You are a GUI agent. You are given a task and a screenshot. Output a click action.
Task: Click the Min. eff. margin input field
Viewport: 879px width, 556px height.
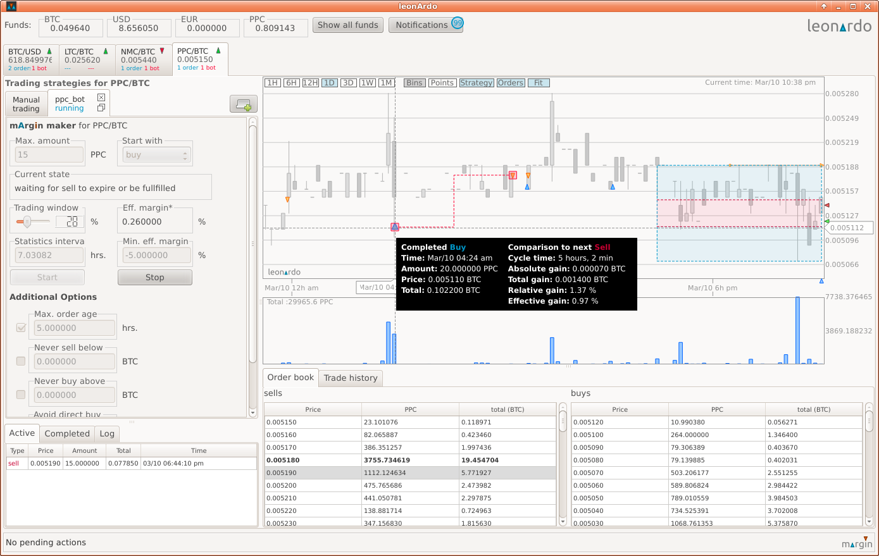[156, 256]
